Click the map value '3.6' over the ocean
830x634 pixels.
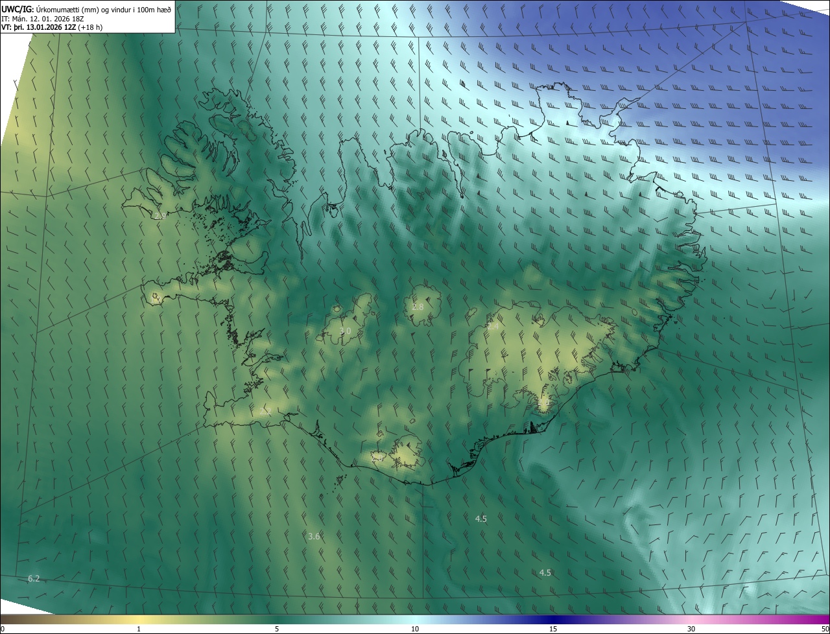point(314,536)
